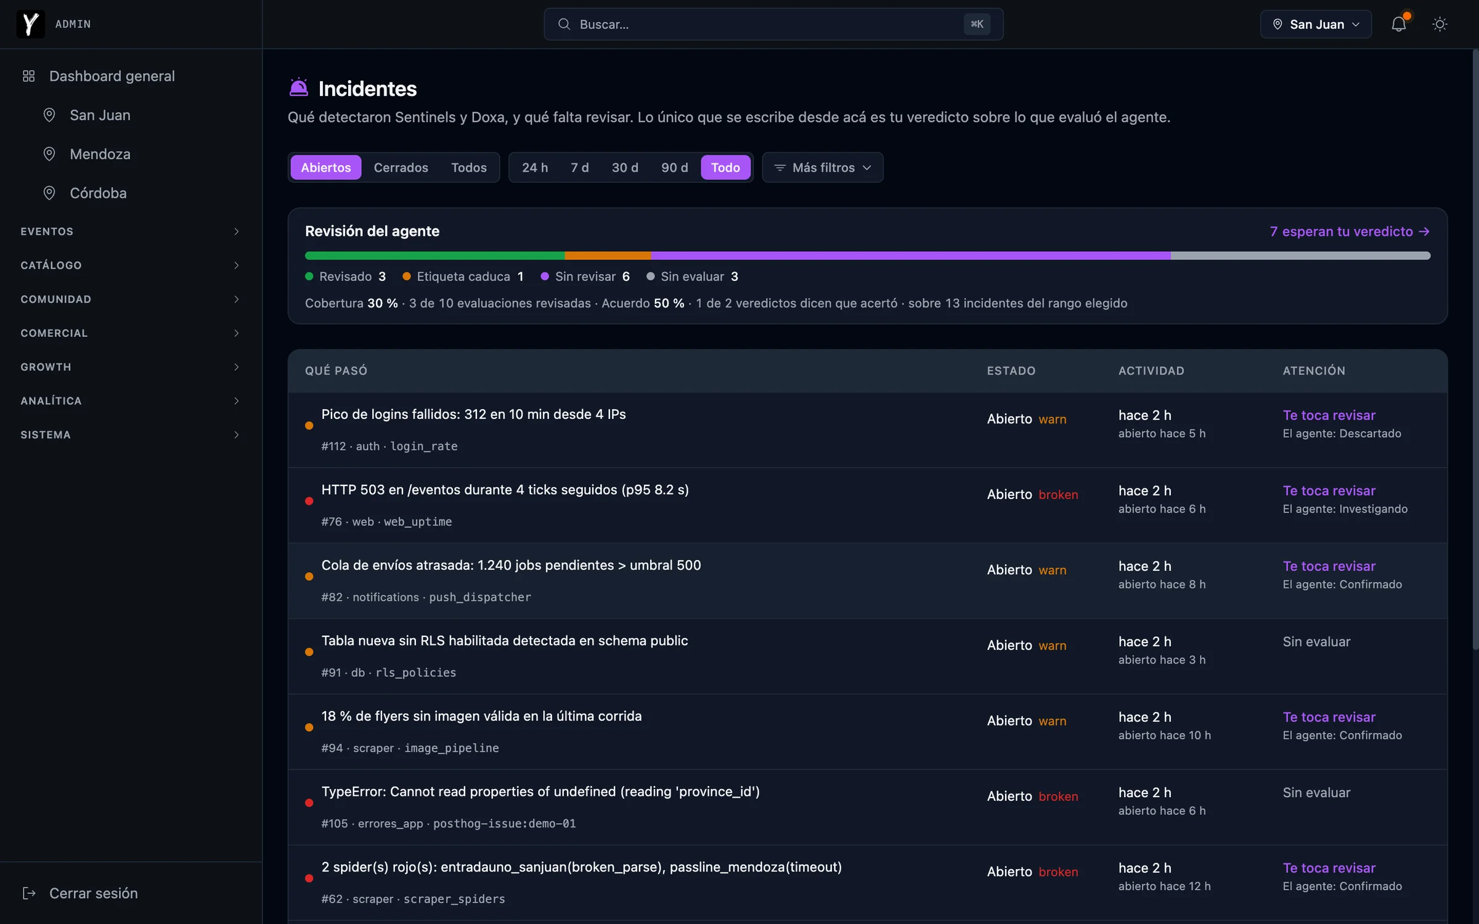Image resolution: width=1479 pixels, height=924 pixels.
Task: Set time range to Todo
Action: tap(725, 168)
